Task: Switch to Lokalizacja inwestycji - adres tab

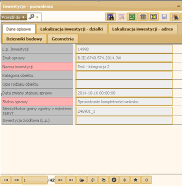Action: [142, 29]
